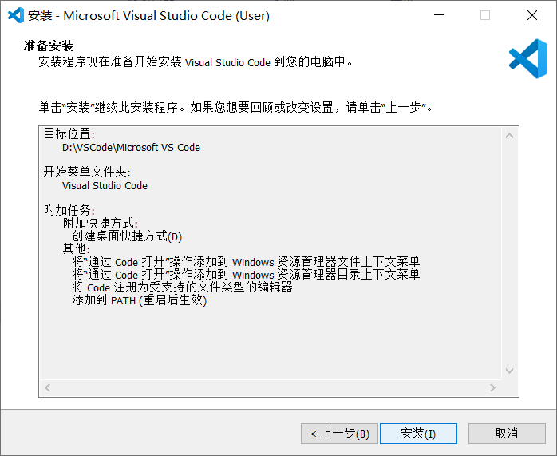Click the large VS Code logo

pos(527,57)
